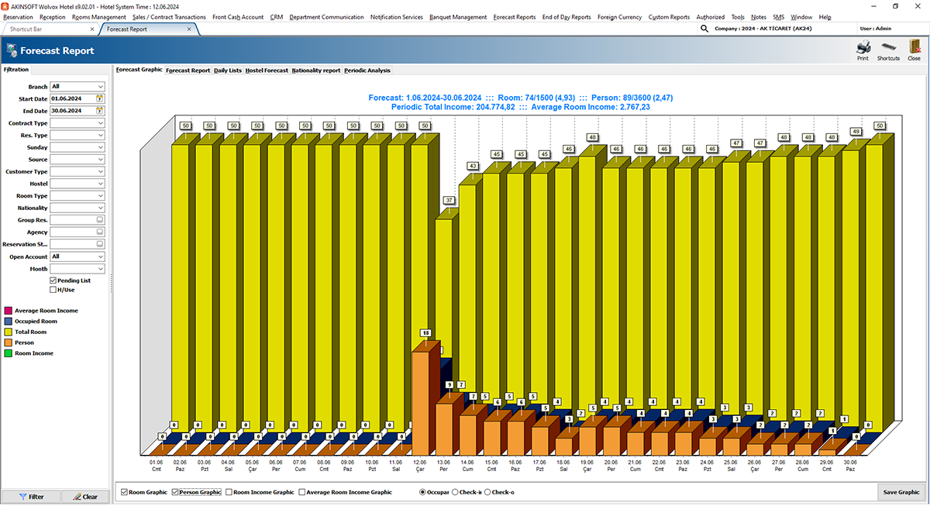
Task: Click the Room Income legend swatch
Action: click(x=8, y=353)
